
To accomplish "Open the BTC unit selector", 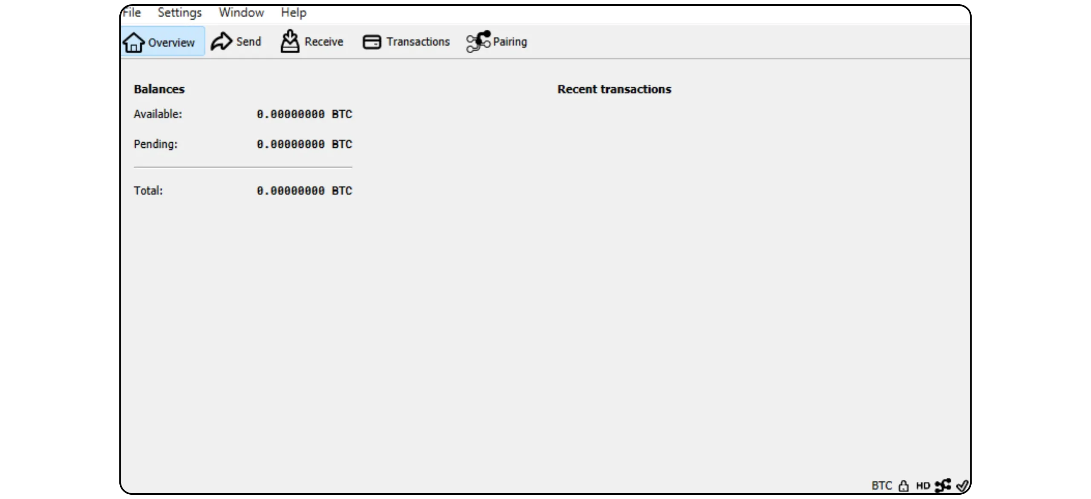I will (x=882, y=486).
